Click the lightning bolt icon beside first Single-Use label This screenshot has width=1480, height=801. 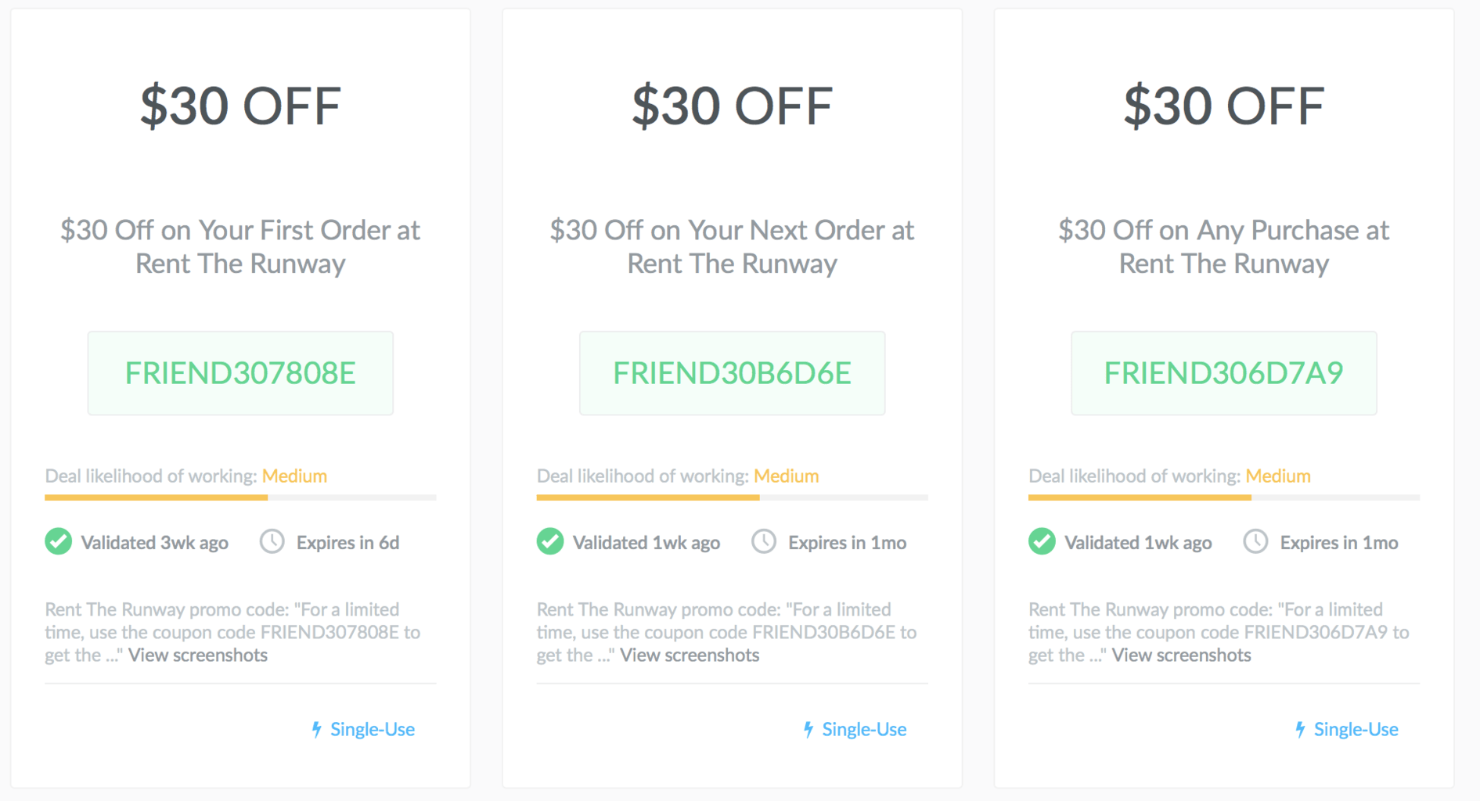[317, 729]
